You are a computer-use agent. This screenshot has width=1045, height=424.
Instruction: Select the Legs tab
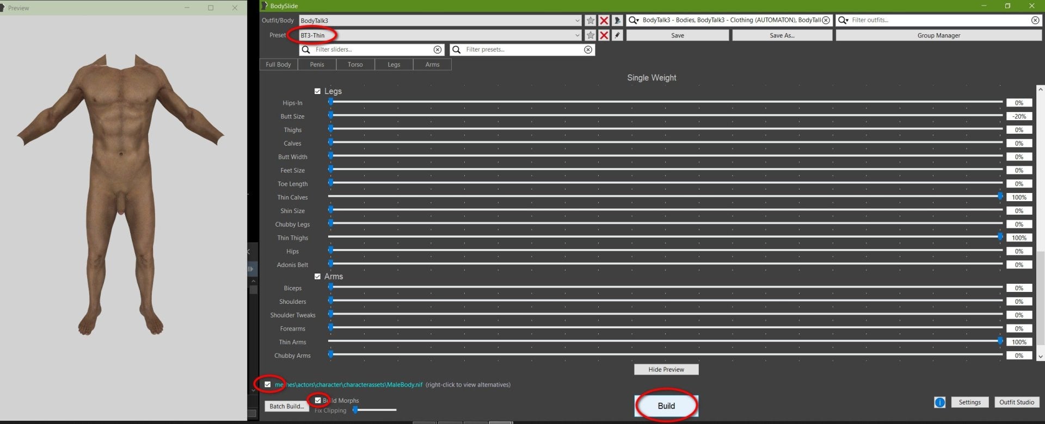(x=394, y=65)
